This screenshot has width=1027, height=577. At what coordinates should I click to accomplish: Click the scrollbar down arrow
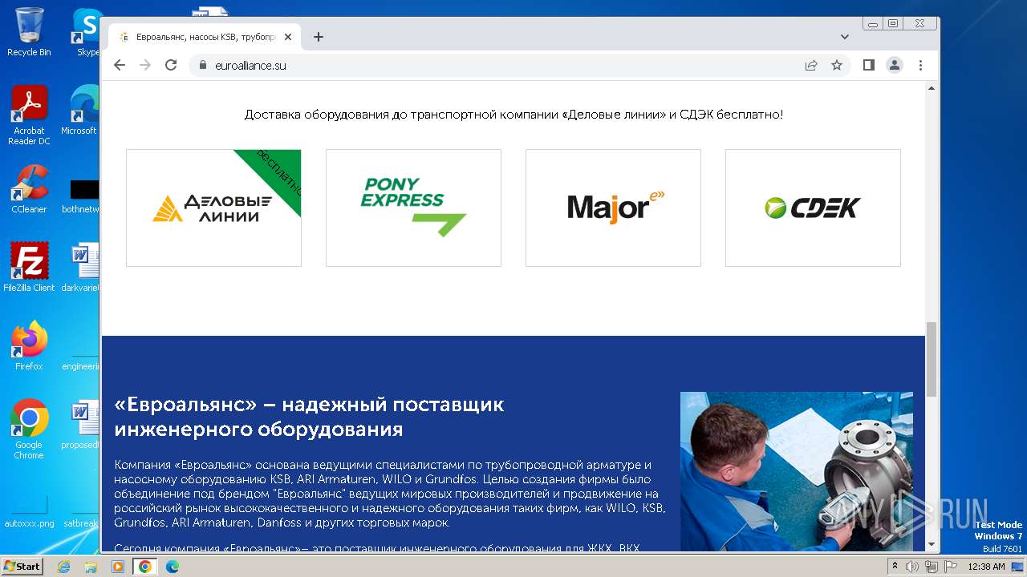tap(932, 544)
